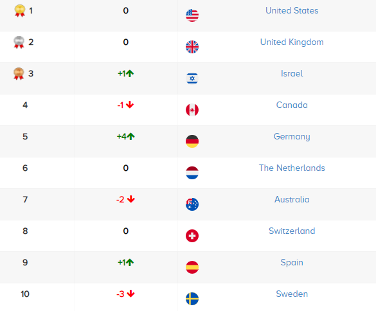This screenshot has height=311, width=376.
Task: Click the Spain flag icon
Action: (x=192, y=267)
